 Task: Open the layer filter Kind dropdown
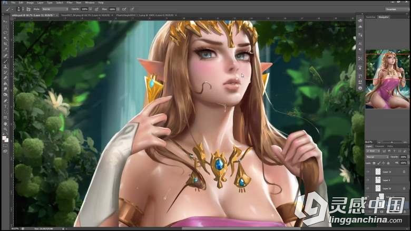point(373,151)
